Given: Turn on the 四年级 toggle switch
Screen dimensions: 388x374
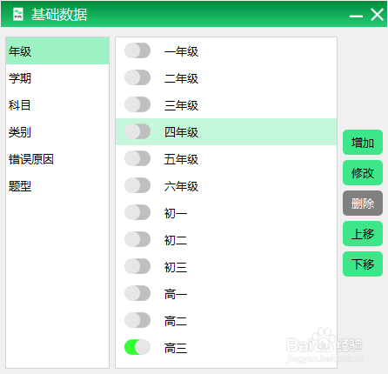Looking at the screenshot, I should pyautogui.click(x=137, y=131).
